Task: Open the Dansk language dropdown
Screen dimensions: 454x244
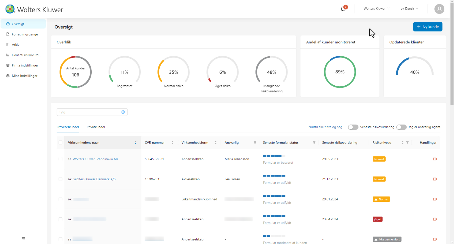Action: click(x=409, y=9)
